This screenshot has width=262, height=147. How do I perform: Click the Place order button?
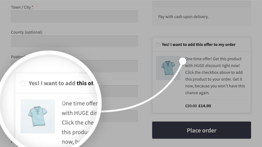201,130
